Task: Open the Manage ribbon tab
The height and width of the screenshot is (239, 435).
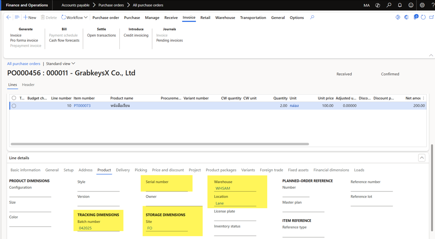Action: tap(152, 18)
